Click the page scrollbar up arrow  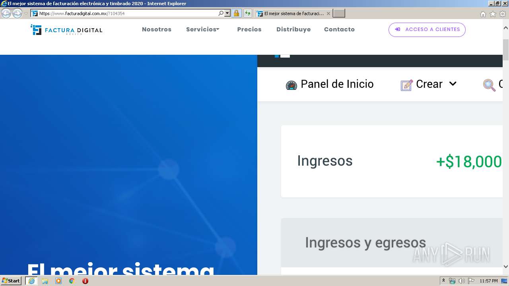click(x=506, y=28)
